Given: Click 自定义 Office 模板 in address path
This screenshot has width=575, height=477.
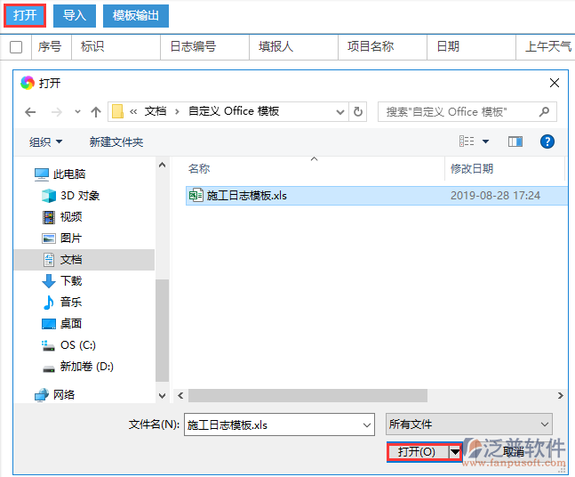Looking at the screenshot, I should coord(234,111).
